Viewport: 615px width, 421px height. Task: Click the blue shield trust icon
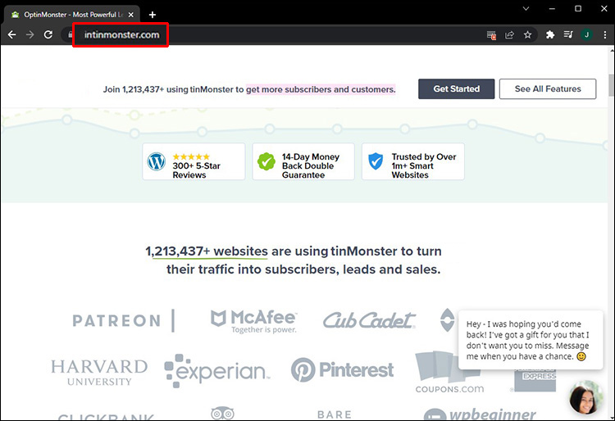coord(376,161)
